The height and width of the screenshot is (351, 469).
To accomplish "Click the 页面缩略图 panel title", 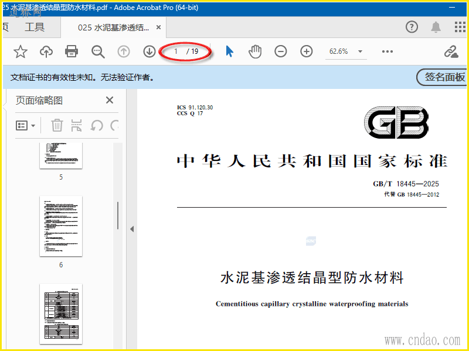I will (x=39, y=100).
